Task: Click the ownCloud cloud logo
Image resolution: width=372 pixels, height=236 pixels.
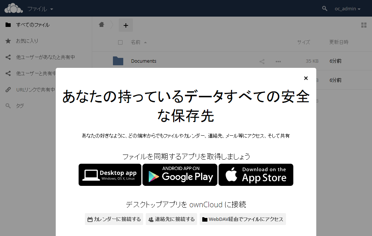Action: pyautogui.click(x=14, y=8)
